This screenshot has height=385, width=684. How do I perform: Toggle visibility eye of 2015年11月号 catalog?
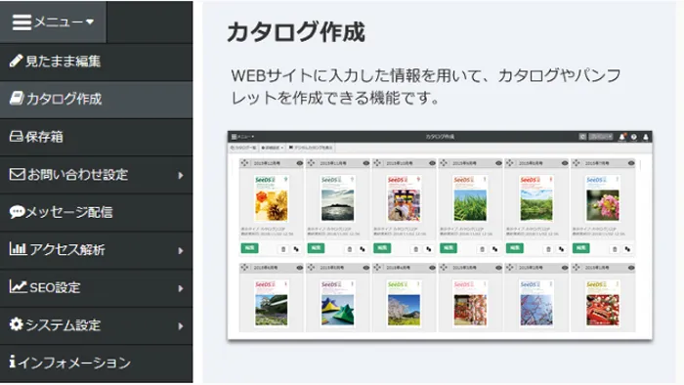[x=366, y=163]
